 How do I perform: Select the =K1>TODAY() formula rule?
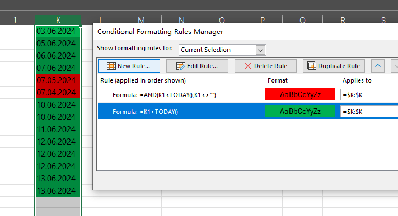(181, 112)
